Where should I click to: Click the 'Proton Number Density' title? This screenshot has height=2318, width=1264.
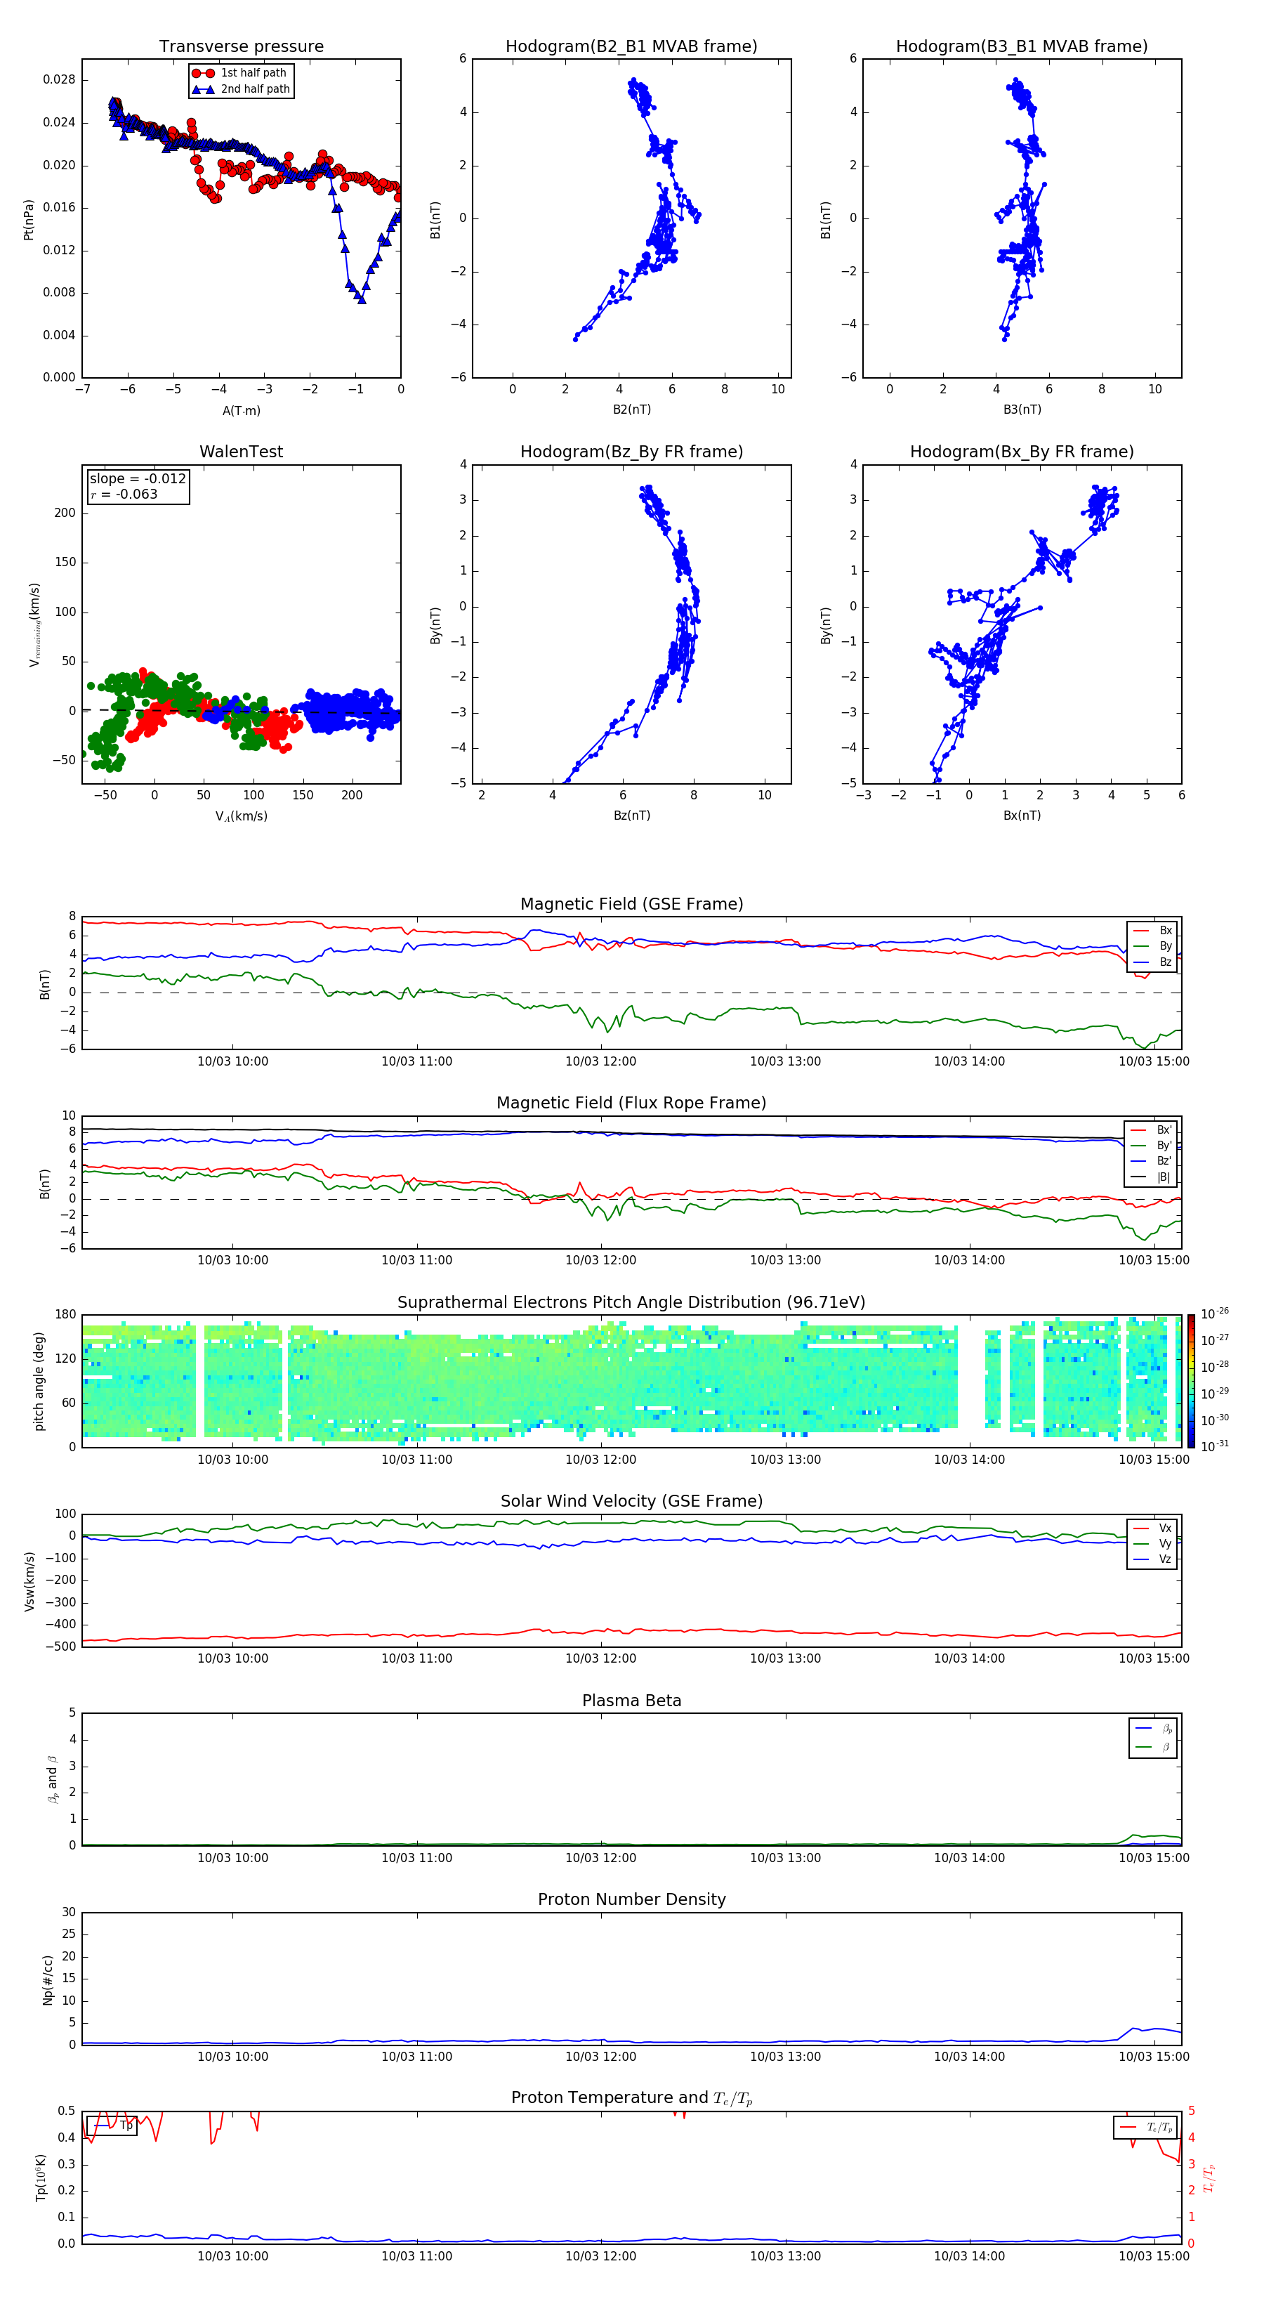[631, 1899]
